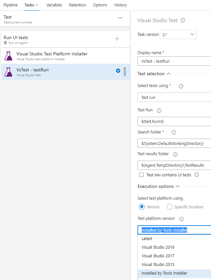This screenshot has width=211, height=280.
Task: Click the info icon next to Search folder
Action: point(174,132)
